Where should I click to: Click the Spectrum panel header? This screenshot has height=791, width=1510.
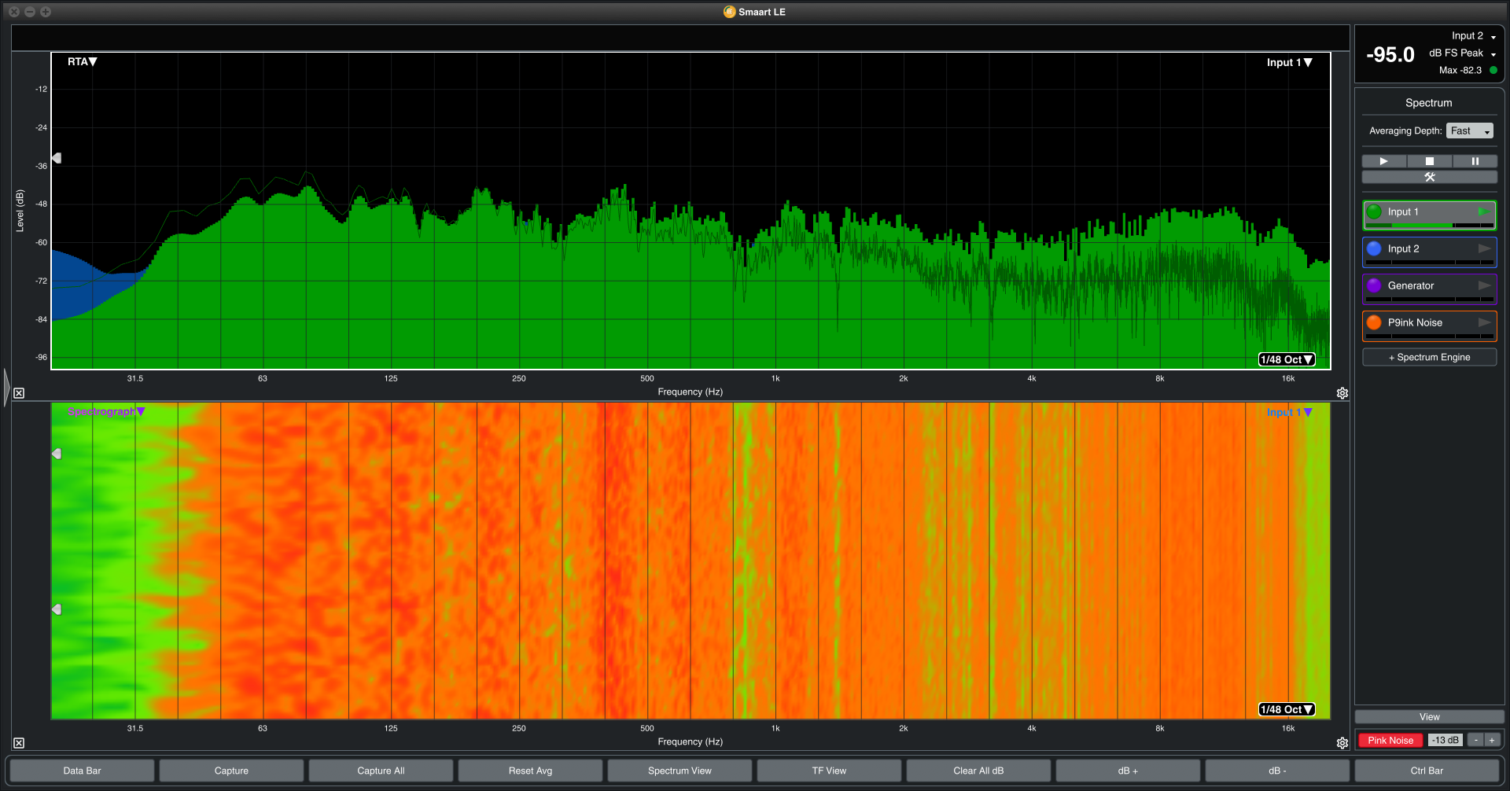click(1429, 103)
